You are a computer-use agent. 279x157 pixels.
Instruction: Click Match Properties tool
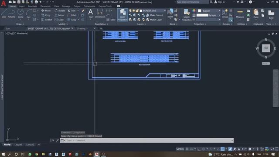click(x=187, y=15)
